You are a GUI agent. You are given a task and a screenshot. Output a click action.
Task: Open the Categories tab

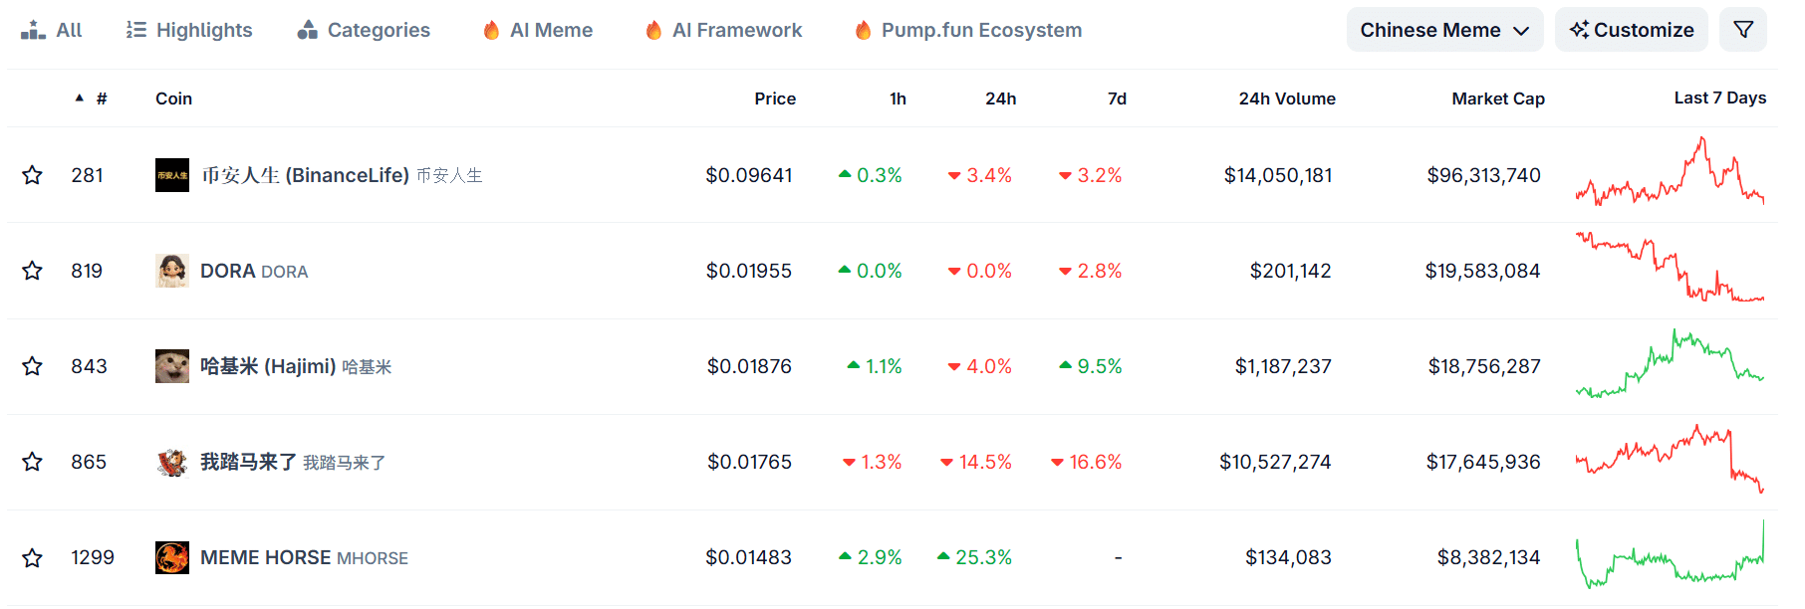point(364,30)
